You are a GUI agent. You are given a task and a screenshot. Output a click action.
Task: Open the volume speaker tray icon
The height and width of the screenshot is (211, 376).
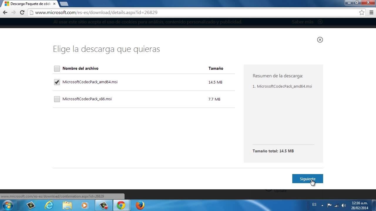(344, 205)
